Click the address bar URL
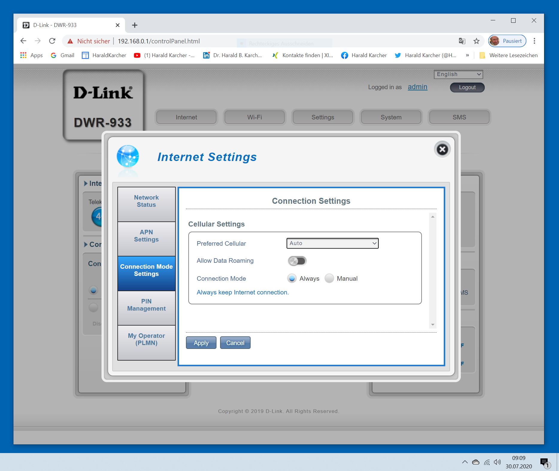 (159, 41)
